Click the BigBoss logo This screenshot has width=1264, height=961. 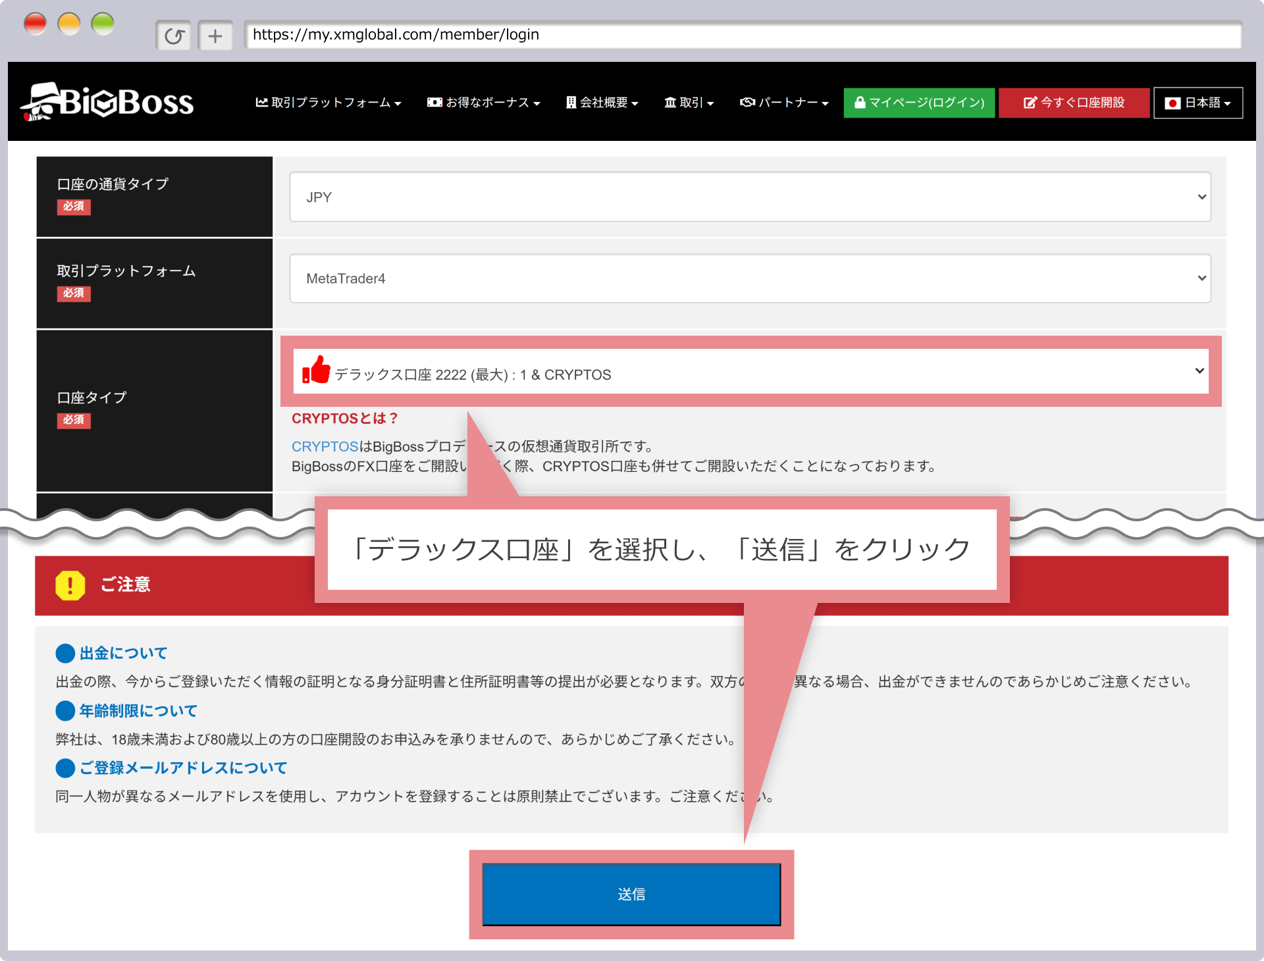point(107,102)
